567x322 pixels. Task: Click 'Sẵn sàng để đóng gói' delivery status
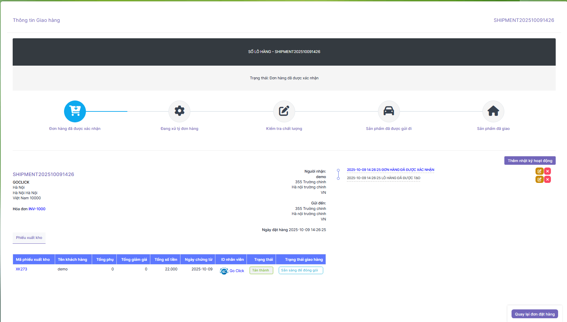point(301,270)
